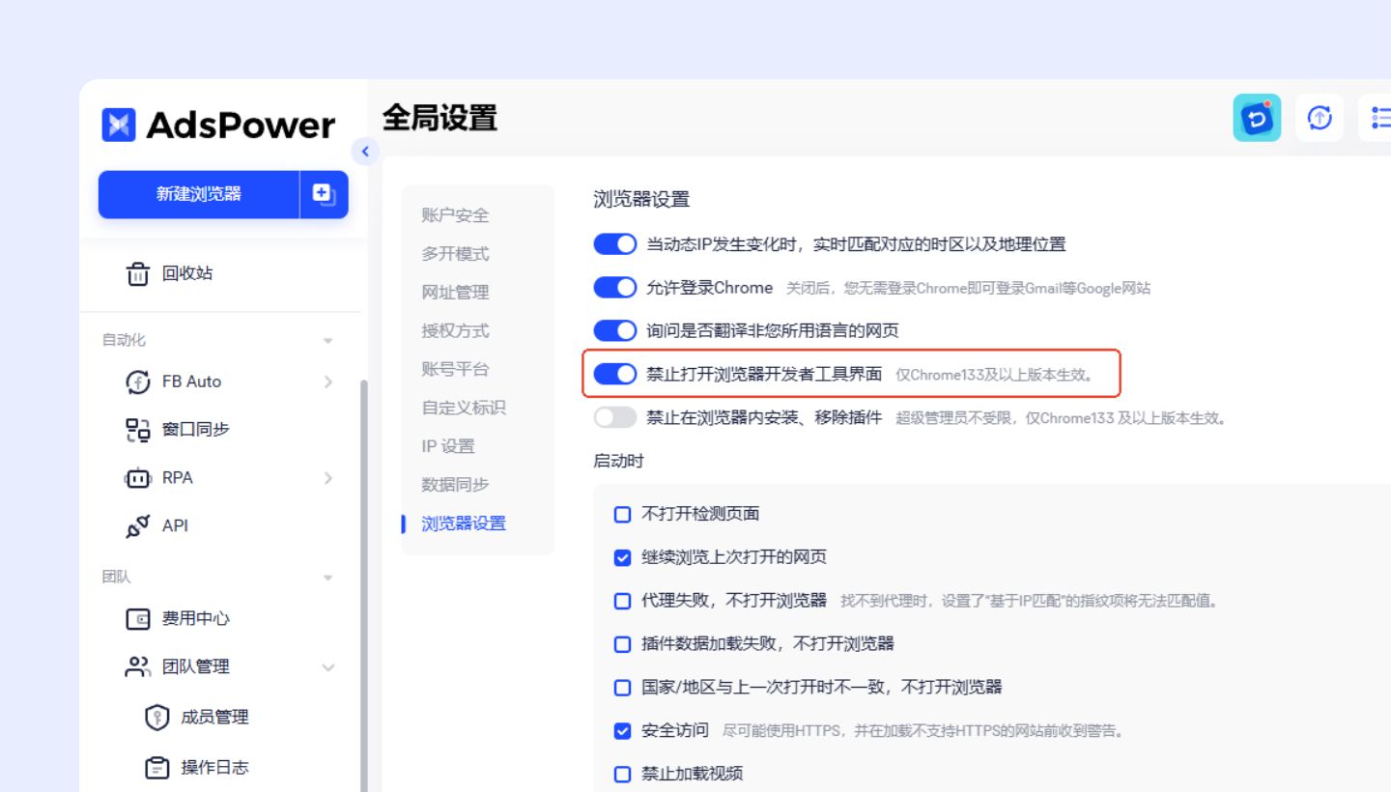Open 网址管理 settings tab
The height and width of the screenshot is (792, 1391).
455,293
